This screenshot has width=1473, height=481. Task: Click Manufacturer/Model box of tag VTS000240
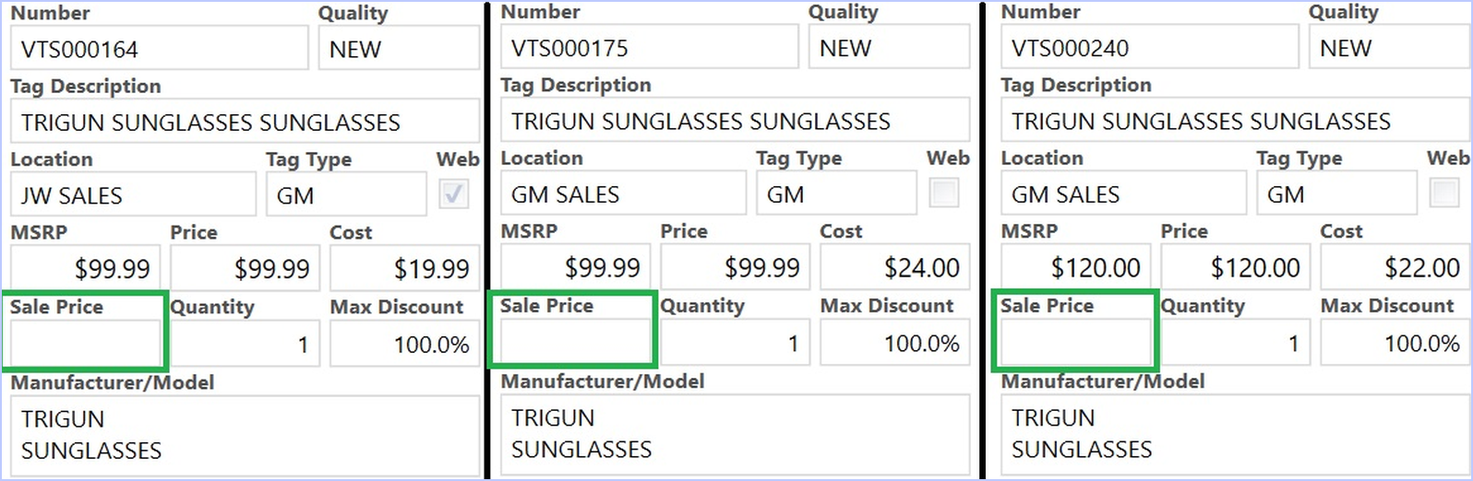point(1237,435)
